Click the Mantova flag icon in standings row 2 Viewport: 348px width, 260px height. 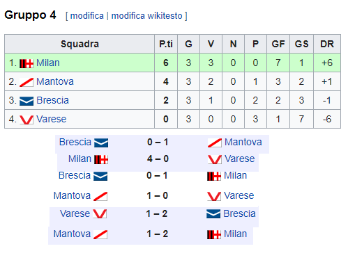(x=27, y=82)
